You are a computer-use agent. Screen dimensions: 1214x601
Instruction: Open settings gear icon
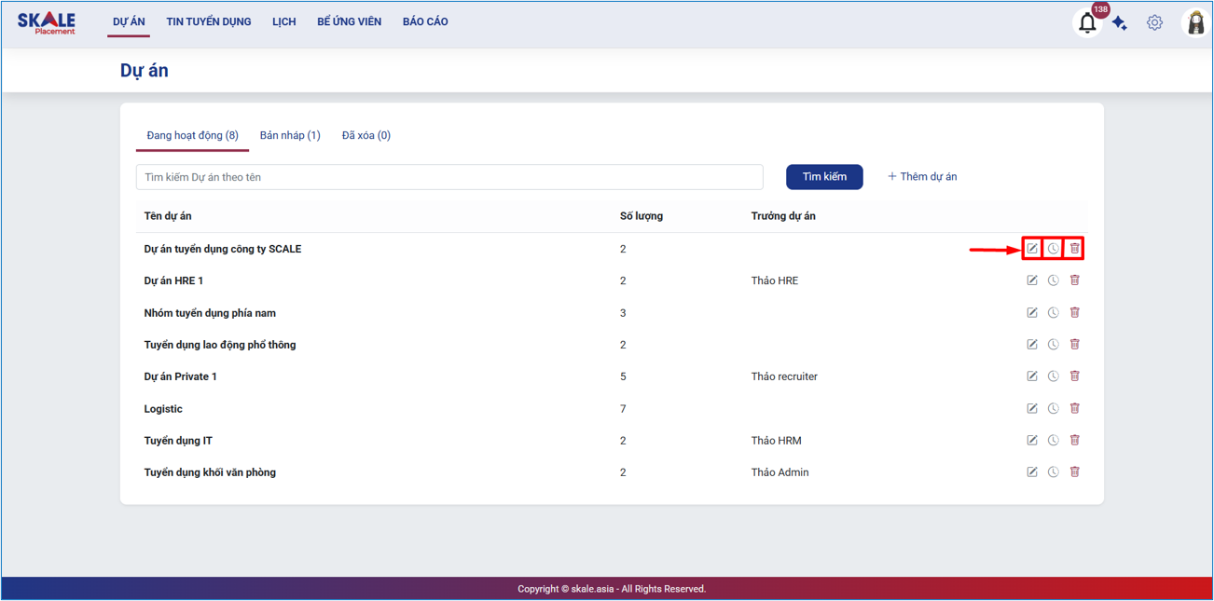(x=1154, y=22)
